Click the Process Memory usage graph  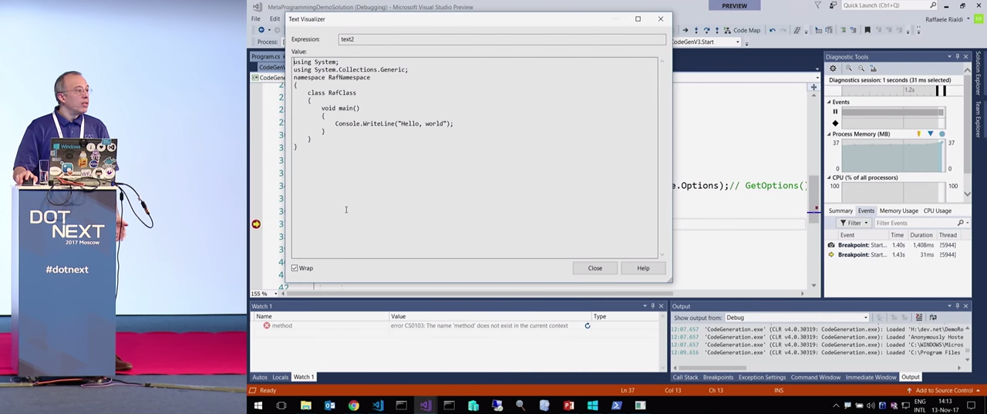click(x=892, y=156)
